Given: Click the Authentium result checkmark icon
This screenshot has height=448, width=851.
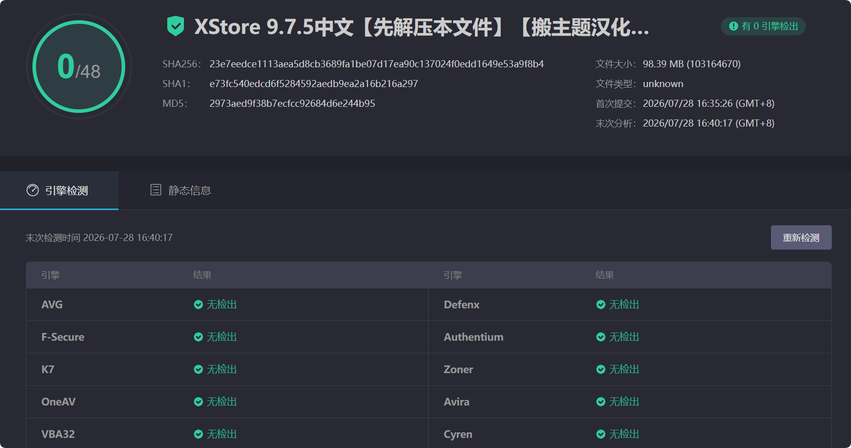Looking at the screenshot, I should coord(601,337).
